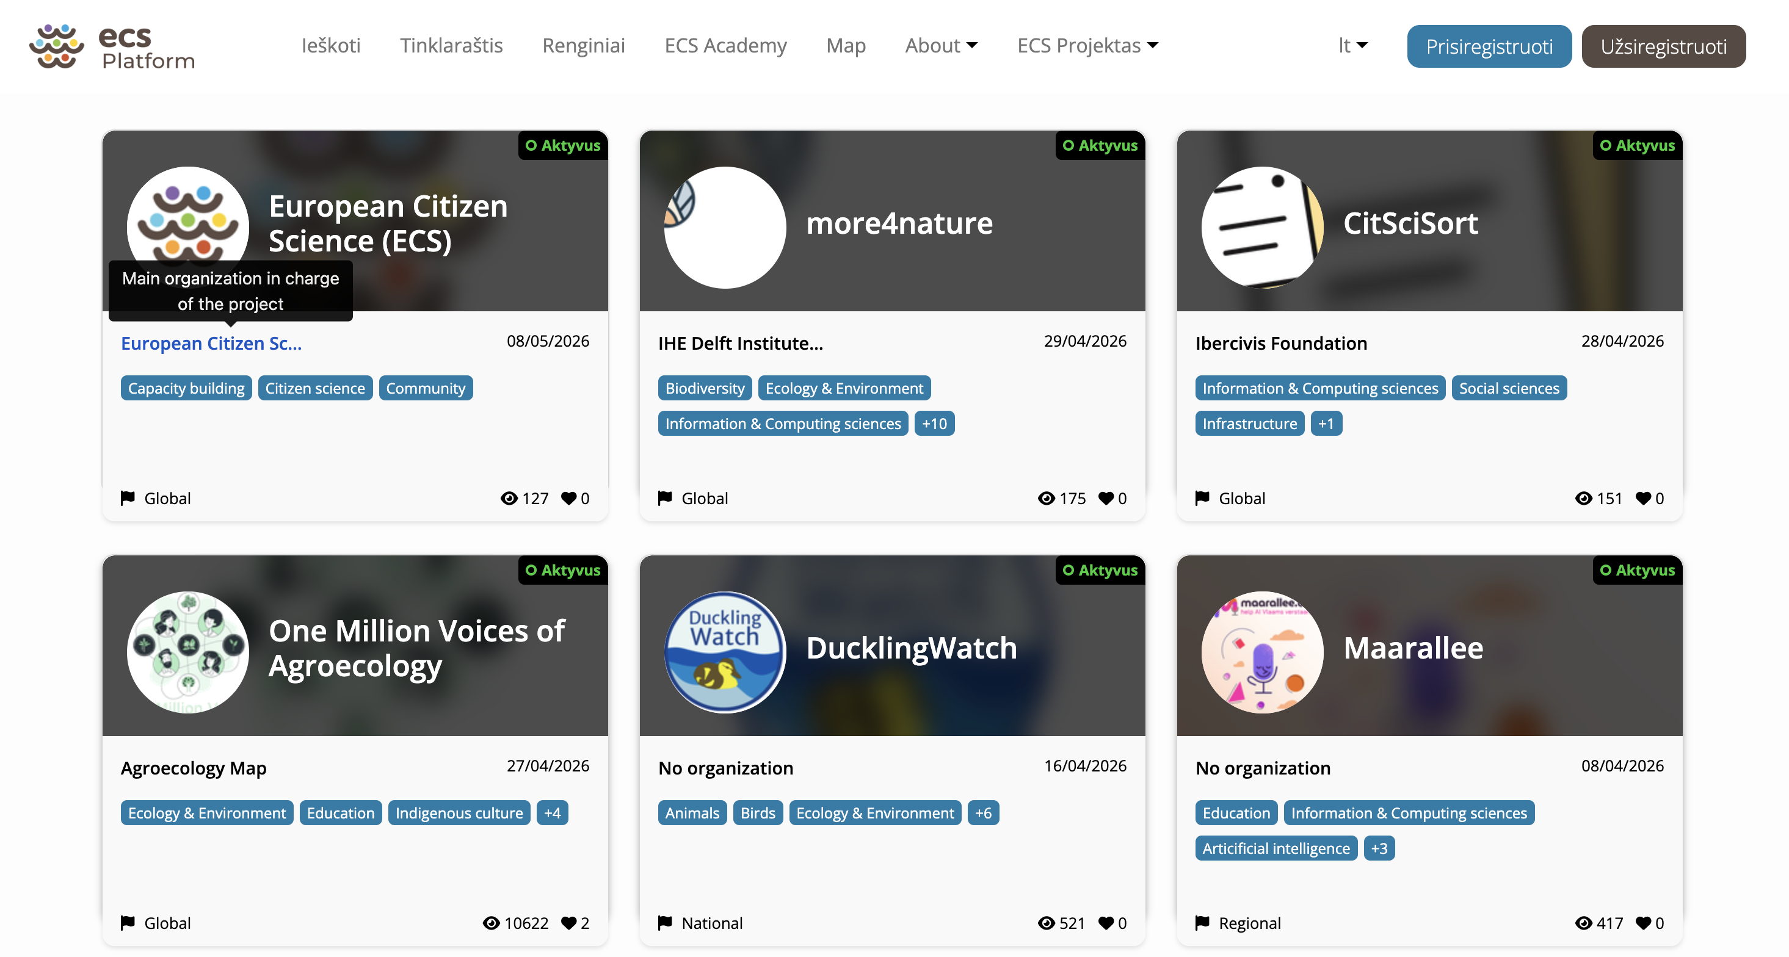Open the Renginiai menu item

pos(583,46)
